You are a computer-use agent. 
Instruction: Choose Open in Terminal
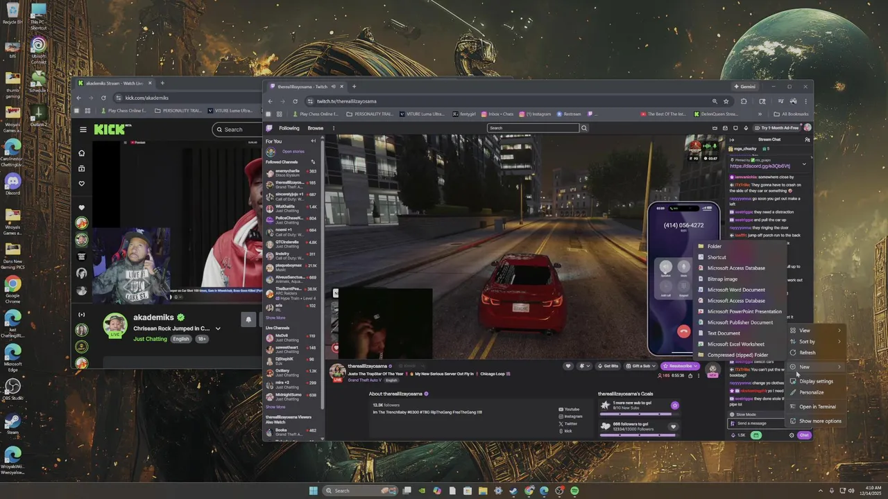click(816, 407)
